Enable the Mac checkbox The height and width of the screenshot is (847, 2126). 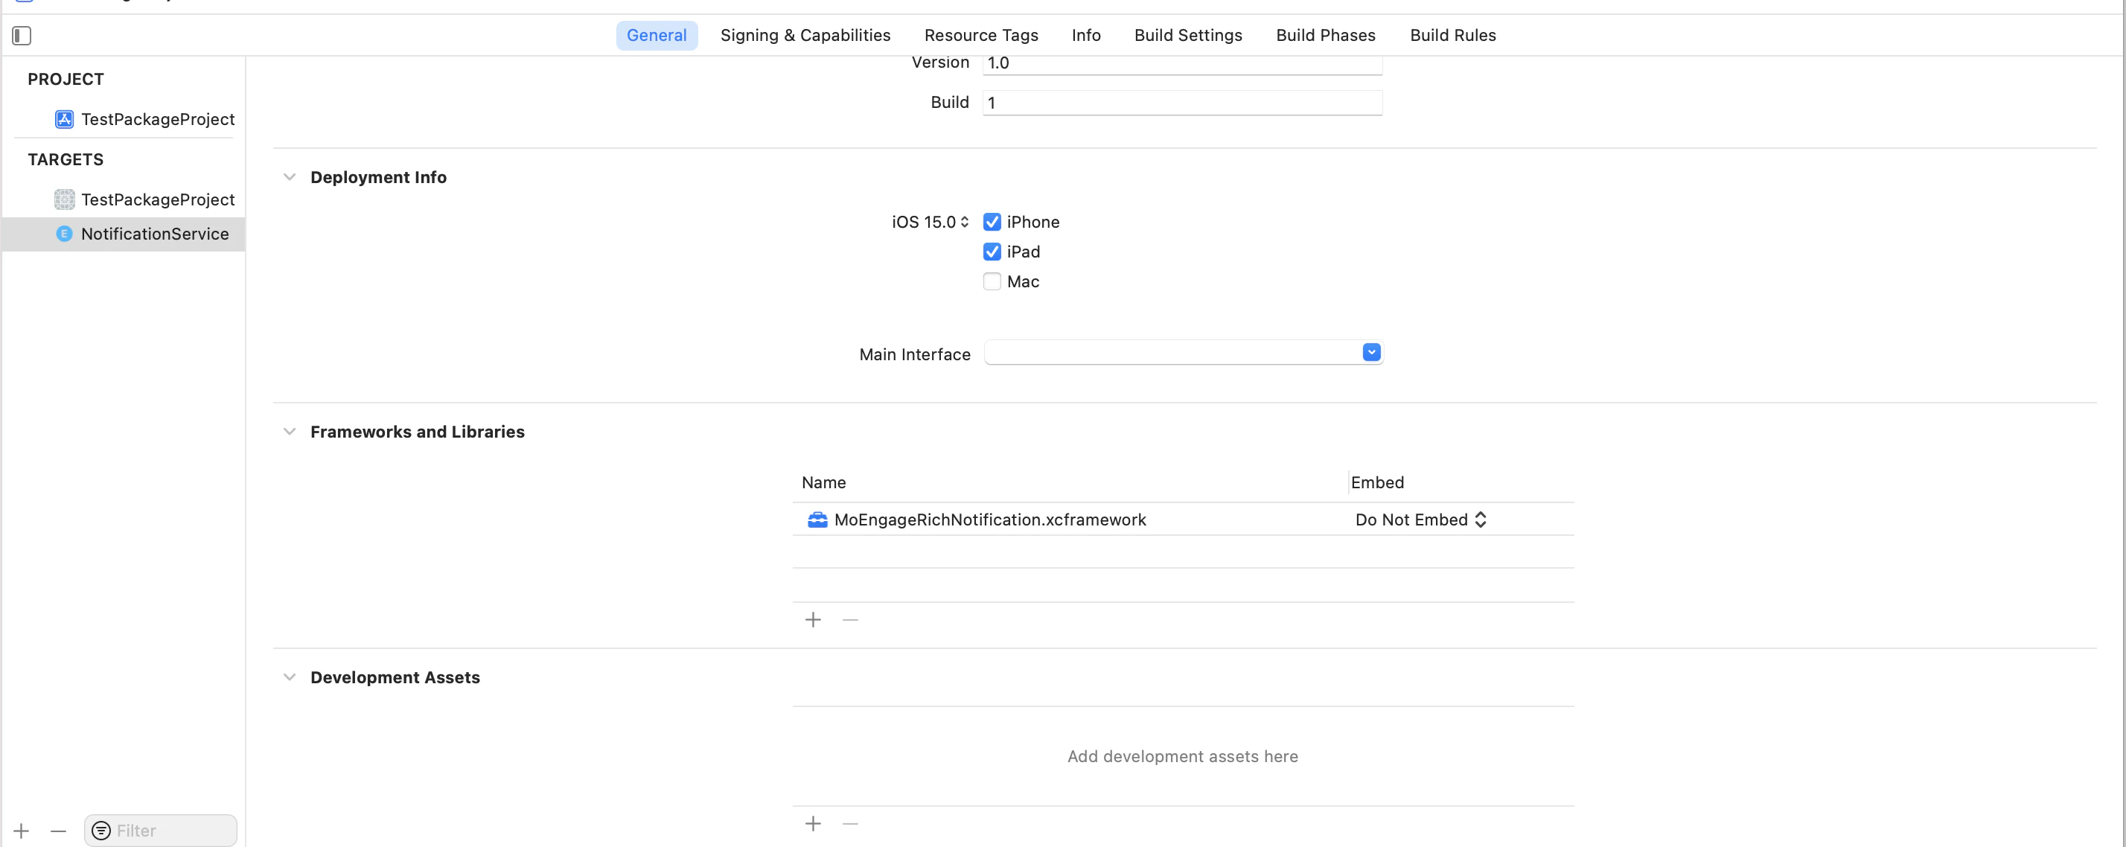tap(992, 281)
